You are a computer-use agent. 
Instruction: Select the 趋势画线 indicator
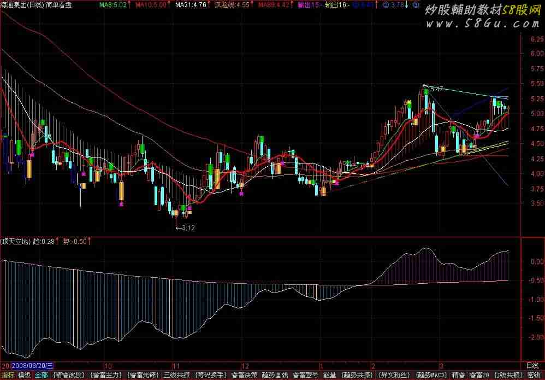pos(275,375)
